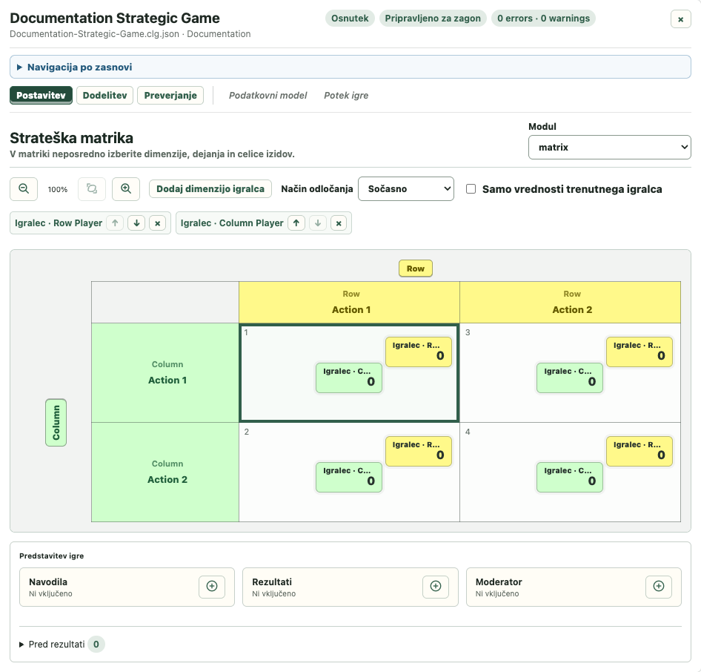Image resolution: width=701 pixels, height=672 pixels.
Task: Add the Moderator presentation section
Action: [x=659, y=587]
